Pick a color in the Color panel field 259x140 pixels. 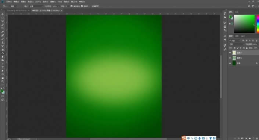244,24
